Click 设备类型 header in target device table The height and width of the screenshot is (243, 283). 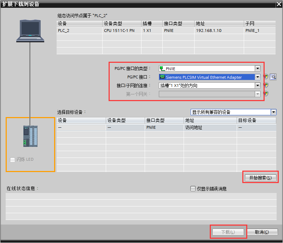pyautogui.click(x=125, y=120)
